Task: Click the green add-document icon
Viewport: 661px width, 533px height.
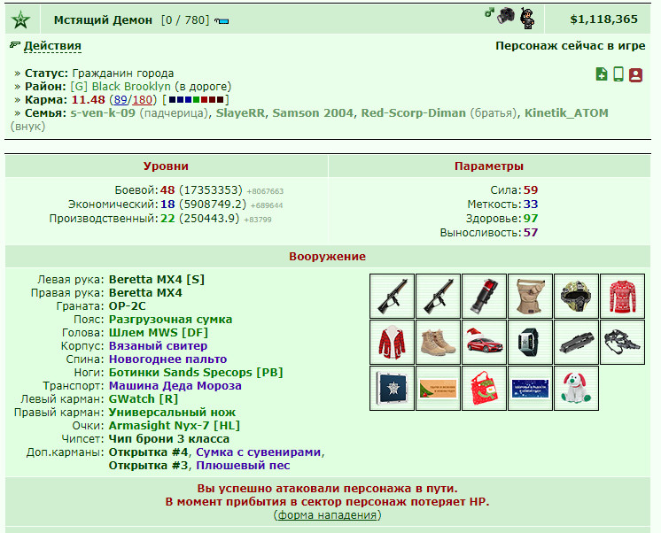Action: [x=602, y=74]
